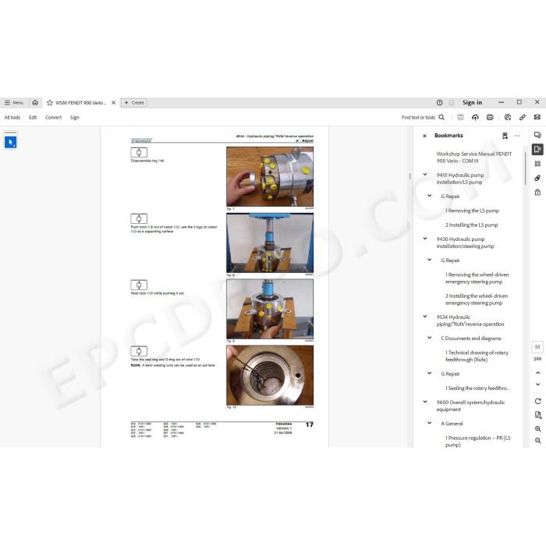Screen dimensions: 546x546
Task: Open the notifications bell icon
Action: (x=452, y=102)
